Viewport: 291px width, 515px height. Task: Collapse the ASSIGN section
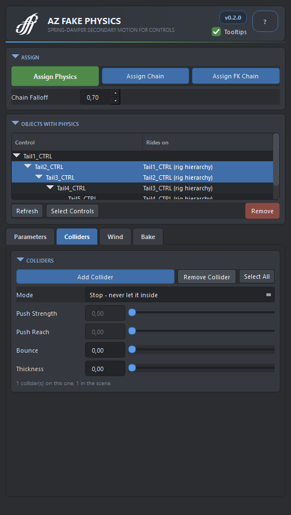click(15, 57)
